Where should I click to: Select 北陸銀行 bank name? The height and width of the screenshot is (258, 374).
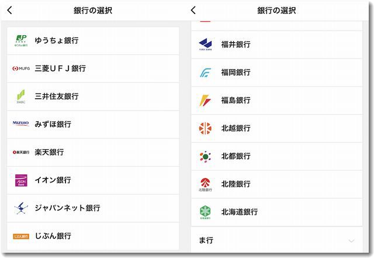pyautogui.click(x=236, y=184)
